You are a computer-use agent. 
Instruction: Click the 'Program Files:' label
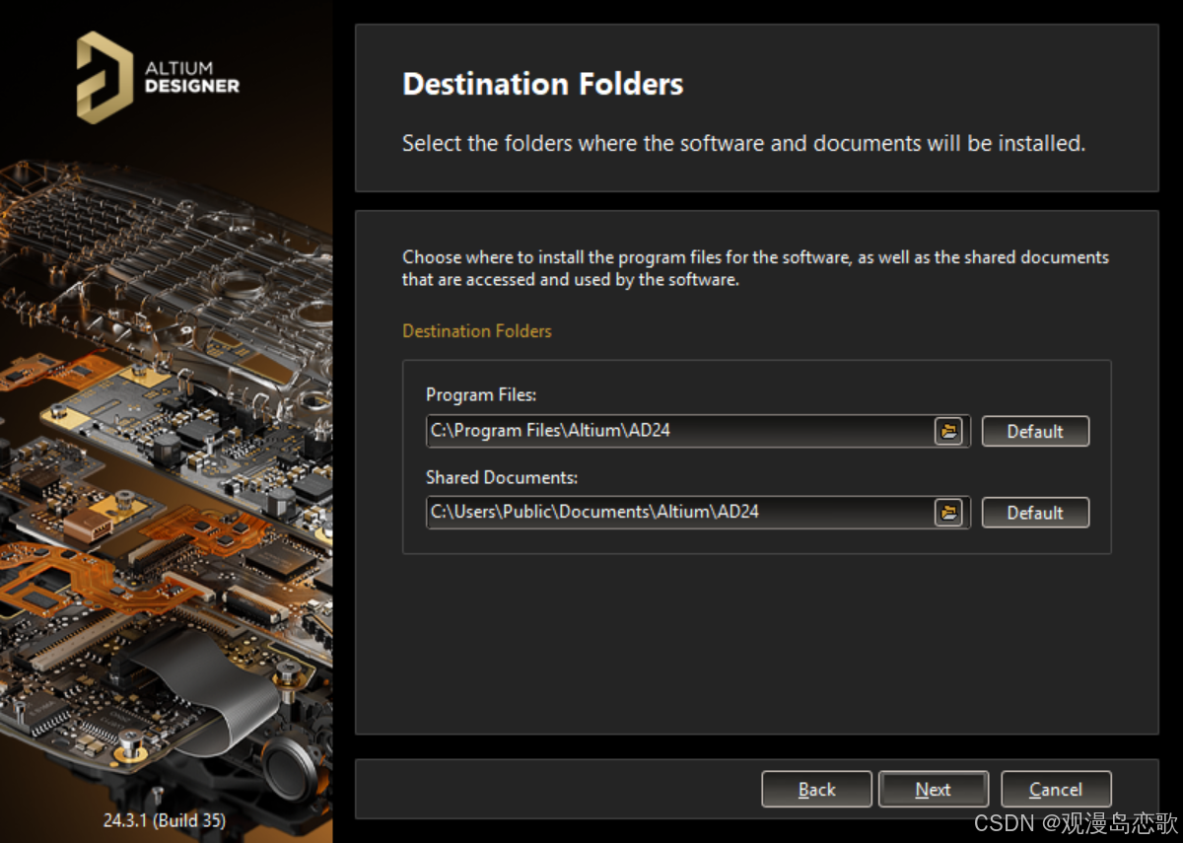(x=481, y=394)
